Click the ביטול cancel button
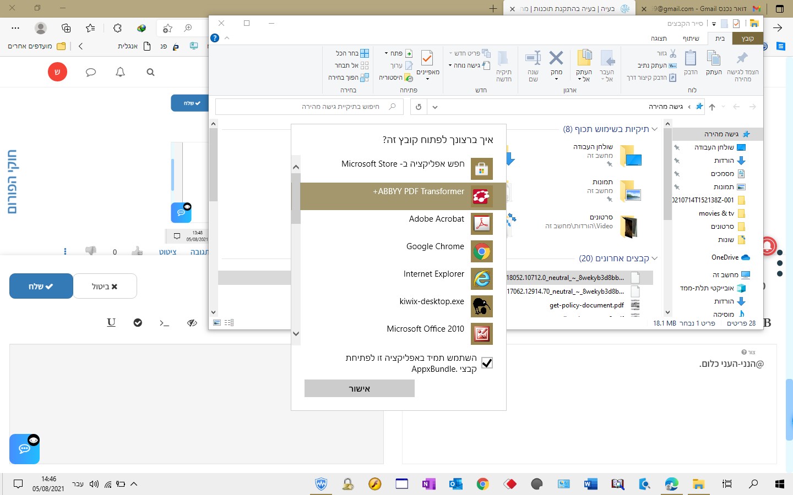Image resolution: width=793 pixels, height=495 pixels. pyautogui.click(x=105, y=286)
